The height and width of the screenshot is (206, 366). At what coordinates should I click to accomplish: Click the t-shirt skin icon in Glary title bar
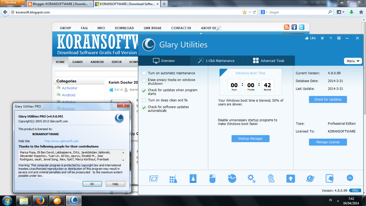(x=322, y=38)
